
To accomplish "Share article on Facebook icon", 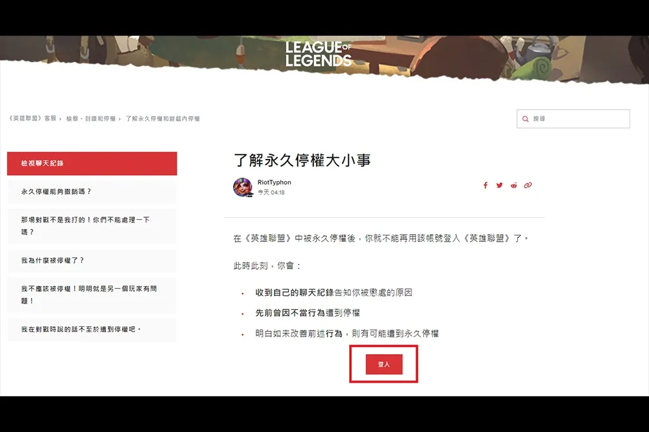I will [x=485, y=186].
